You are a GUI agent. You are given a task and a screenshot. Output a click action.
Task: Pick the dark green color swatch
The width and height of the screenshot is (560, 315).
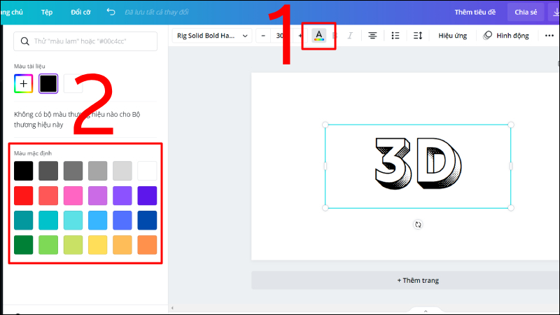click(24, 245)
